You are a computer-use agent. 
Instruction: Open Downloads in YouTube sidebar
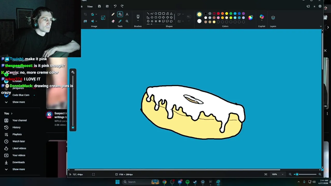coord(19,162)
